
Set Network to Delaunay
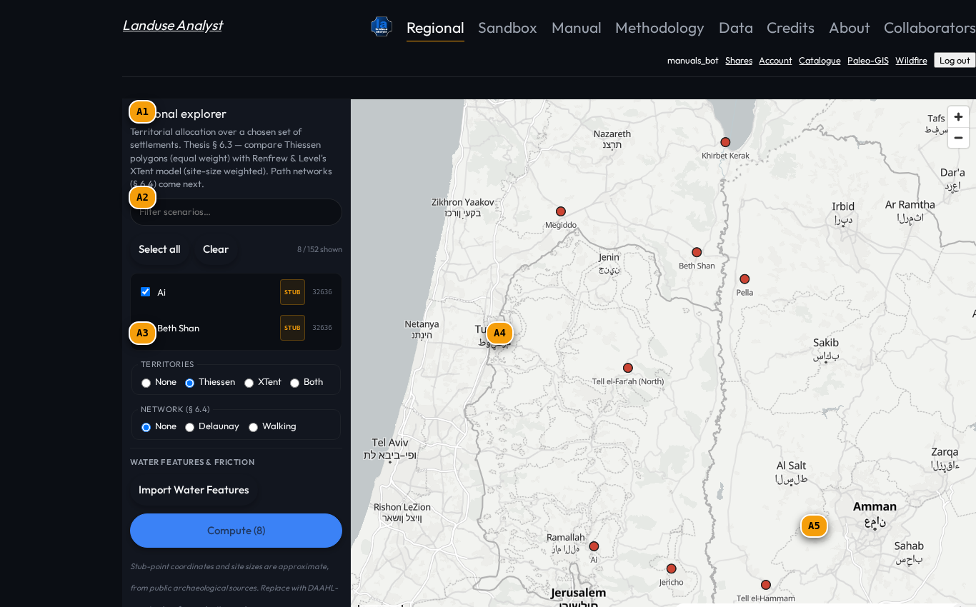[x=190, y=427]
